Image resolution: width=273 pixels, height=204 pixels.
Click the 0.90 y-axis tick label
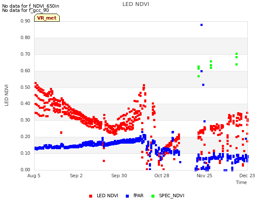pos(26,21)
